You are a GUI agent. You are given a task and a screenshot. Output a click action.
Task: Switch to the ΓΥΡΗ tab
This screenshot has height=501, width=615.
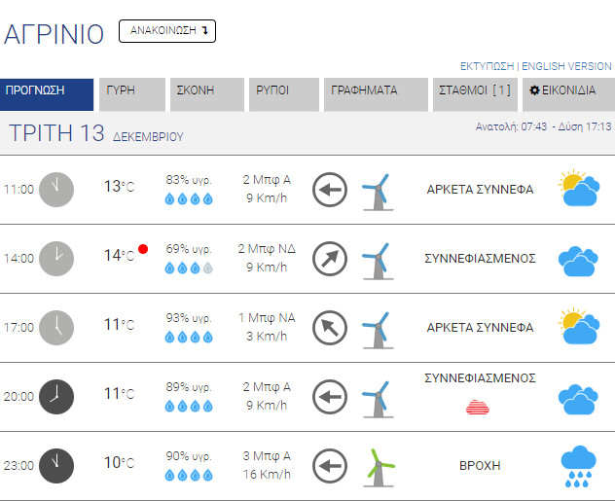[x=130, y=94]
